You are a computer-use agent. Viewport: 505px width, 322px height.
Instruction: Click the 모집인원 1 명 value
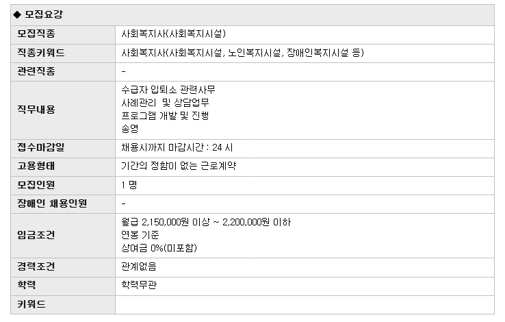point(129,185)
